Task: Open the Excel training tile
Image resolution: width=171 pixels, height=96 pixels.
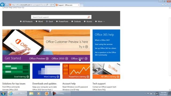Action: click(x=16, y=71)
